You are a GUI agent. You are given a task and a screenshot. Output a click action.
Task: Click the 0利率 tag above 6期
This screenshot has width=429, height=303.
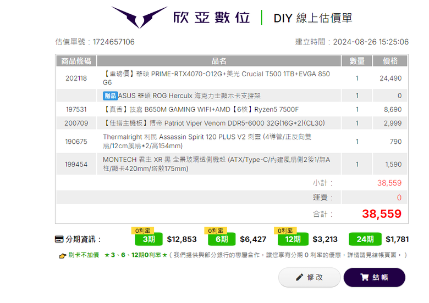(x=216, y=231)
